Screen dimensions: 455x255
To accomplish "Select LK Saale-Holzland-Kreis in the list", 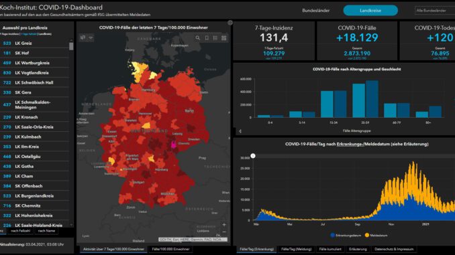I will coord(34,225).
